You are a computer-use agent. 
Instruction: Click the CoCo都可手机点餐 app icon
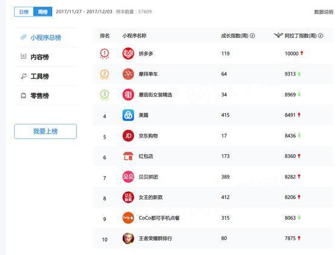(128, 218)
